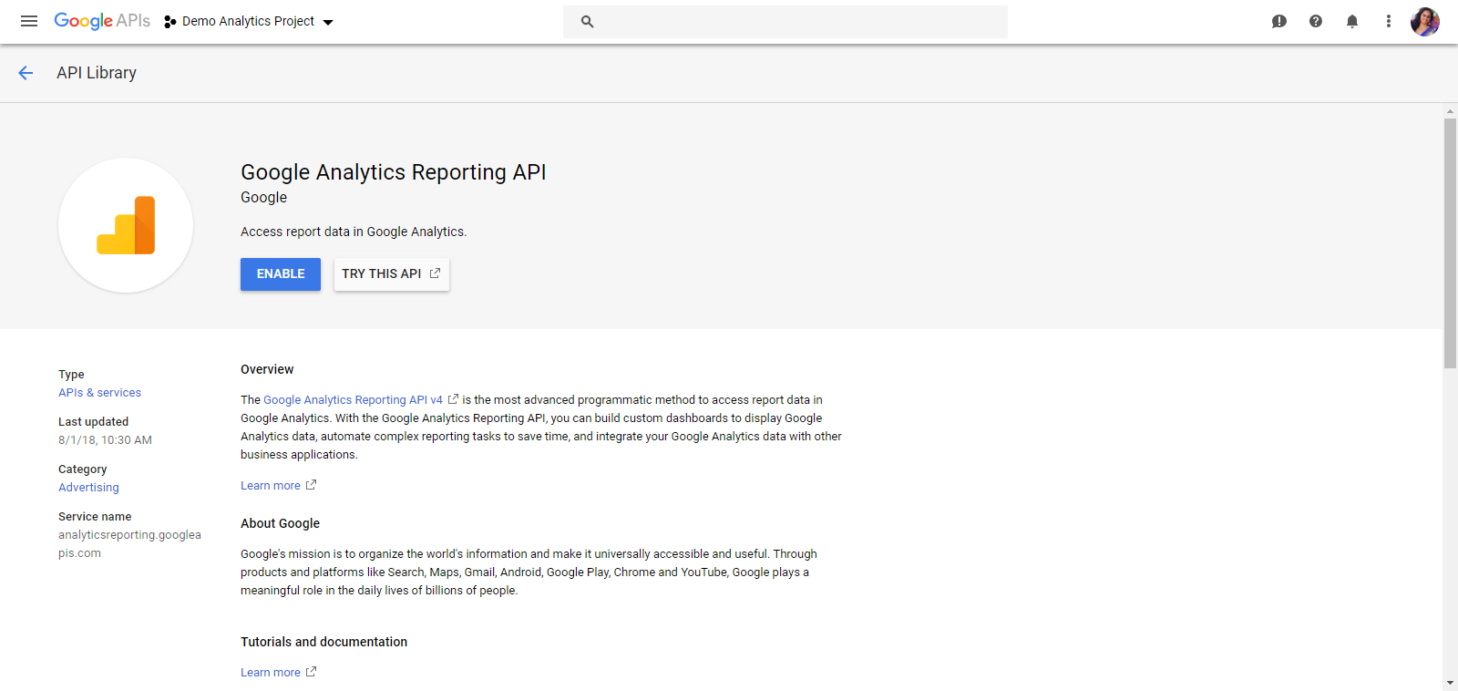Click the scrollbar up arrow
Image resolution: width=1458 pixels, height=691 pixels.
tap(1450, 111)
